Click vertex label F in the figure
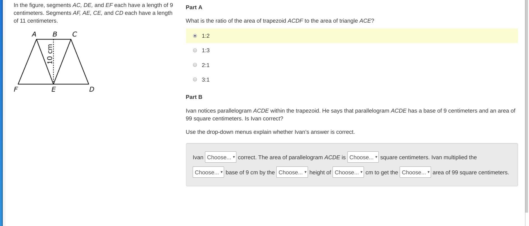The height and width of the screenshot is (226, 529). pyautogui.click(x=16, y=89)
